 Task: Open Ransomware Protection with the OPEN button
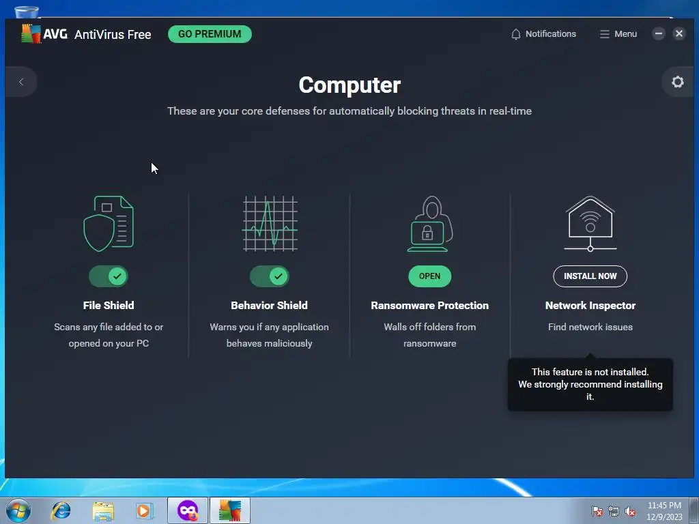[430, 276]
